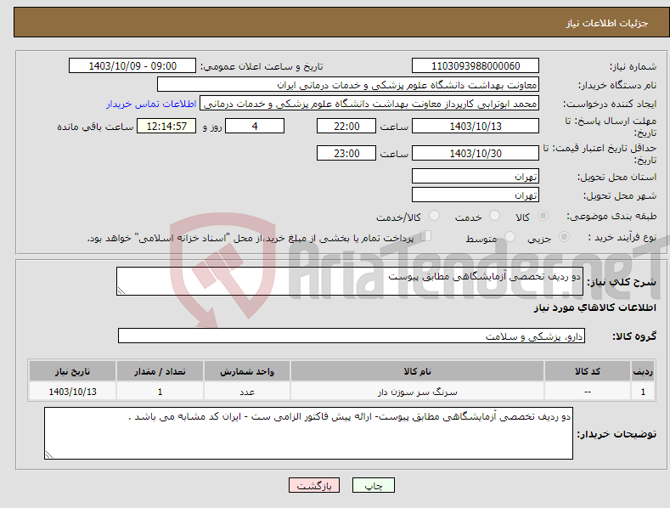Click the توضیحات خریدار notes textarea

(x=308, y=433)
